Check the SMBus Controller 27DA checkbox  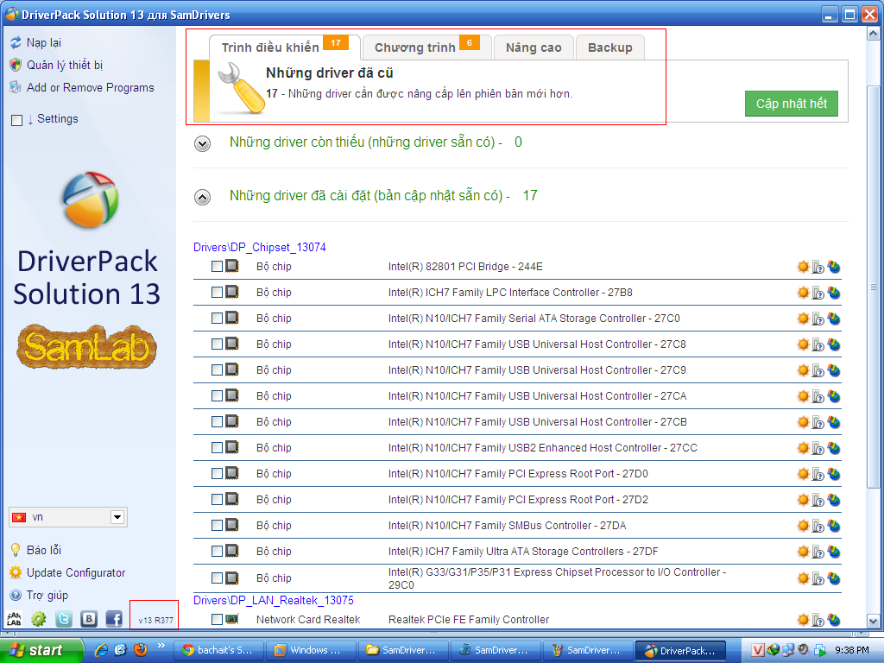pyautogui.click(x=217, y=526)
